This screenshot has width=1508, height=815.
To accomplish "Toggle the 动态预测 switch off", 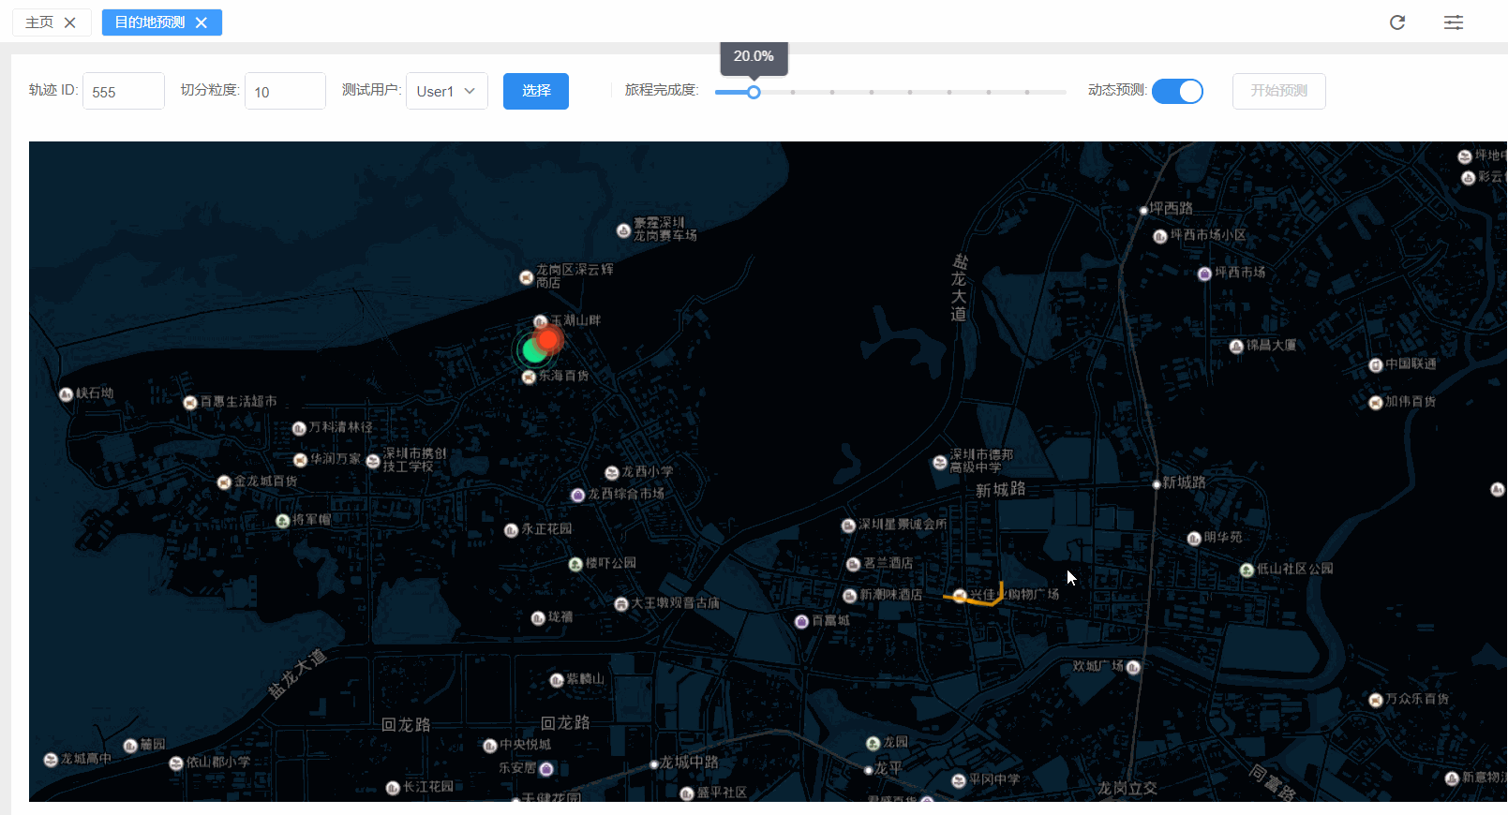I will pyautogui.click(x=1177, y=91).
